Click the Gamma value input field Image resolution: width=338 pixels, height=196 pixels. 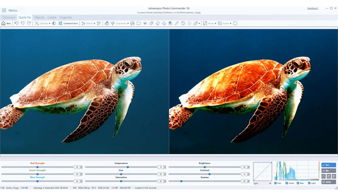[x=244, y=181]
